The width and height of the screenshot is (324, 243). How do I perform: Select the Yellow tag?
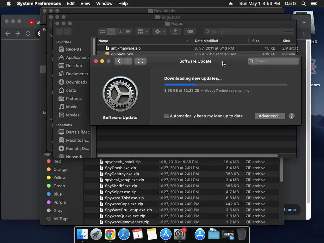point(56,178)
